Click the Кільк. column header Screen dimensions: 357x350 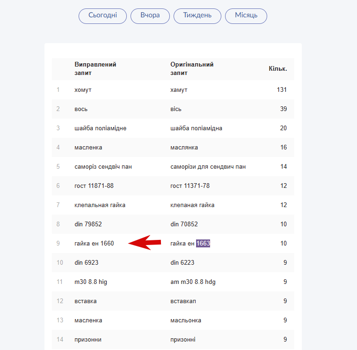(277, 69)
